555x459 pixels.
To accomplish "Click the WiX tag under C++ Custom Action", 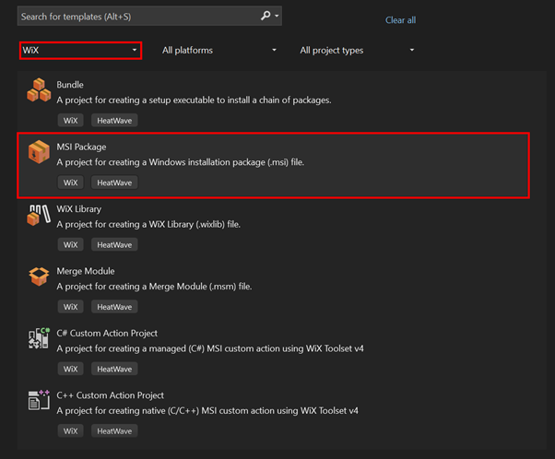I will click(x=70, y=431).
